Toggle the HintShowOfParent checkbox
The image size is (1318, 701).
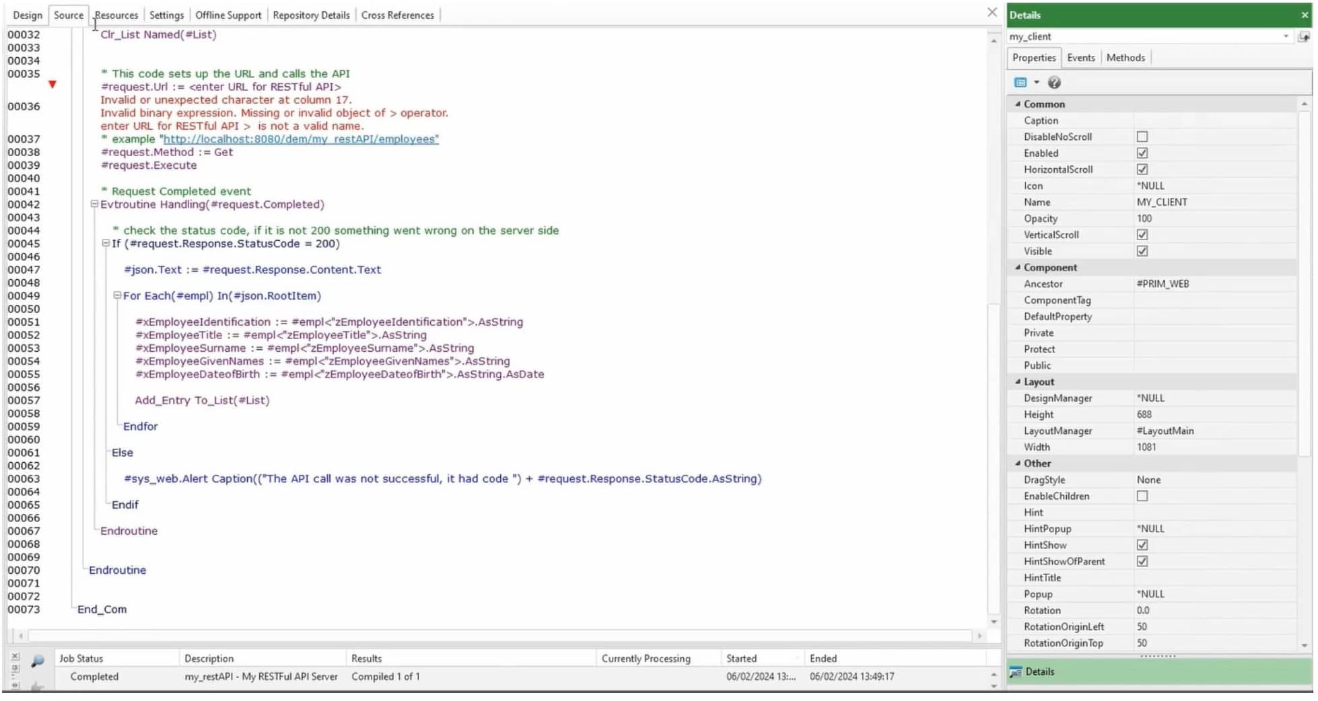1142,561
